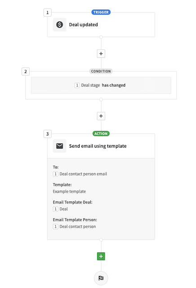Click the Deal contact person value
The image size is (196, 288).
(x=74, y=226)
